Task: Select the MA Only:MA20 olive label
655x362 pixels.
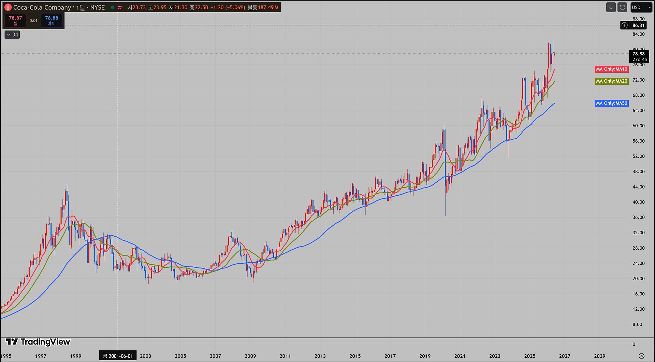Action: click(x=612, y=81)
